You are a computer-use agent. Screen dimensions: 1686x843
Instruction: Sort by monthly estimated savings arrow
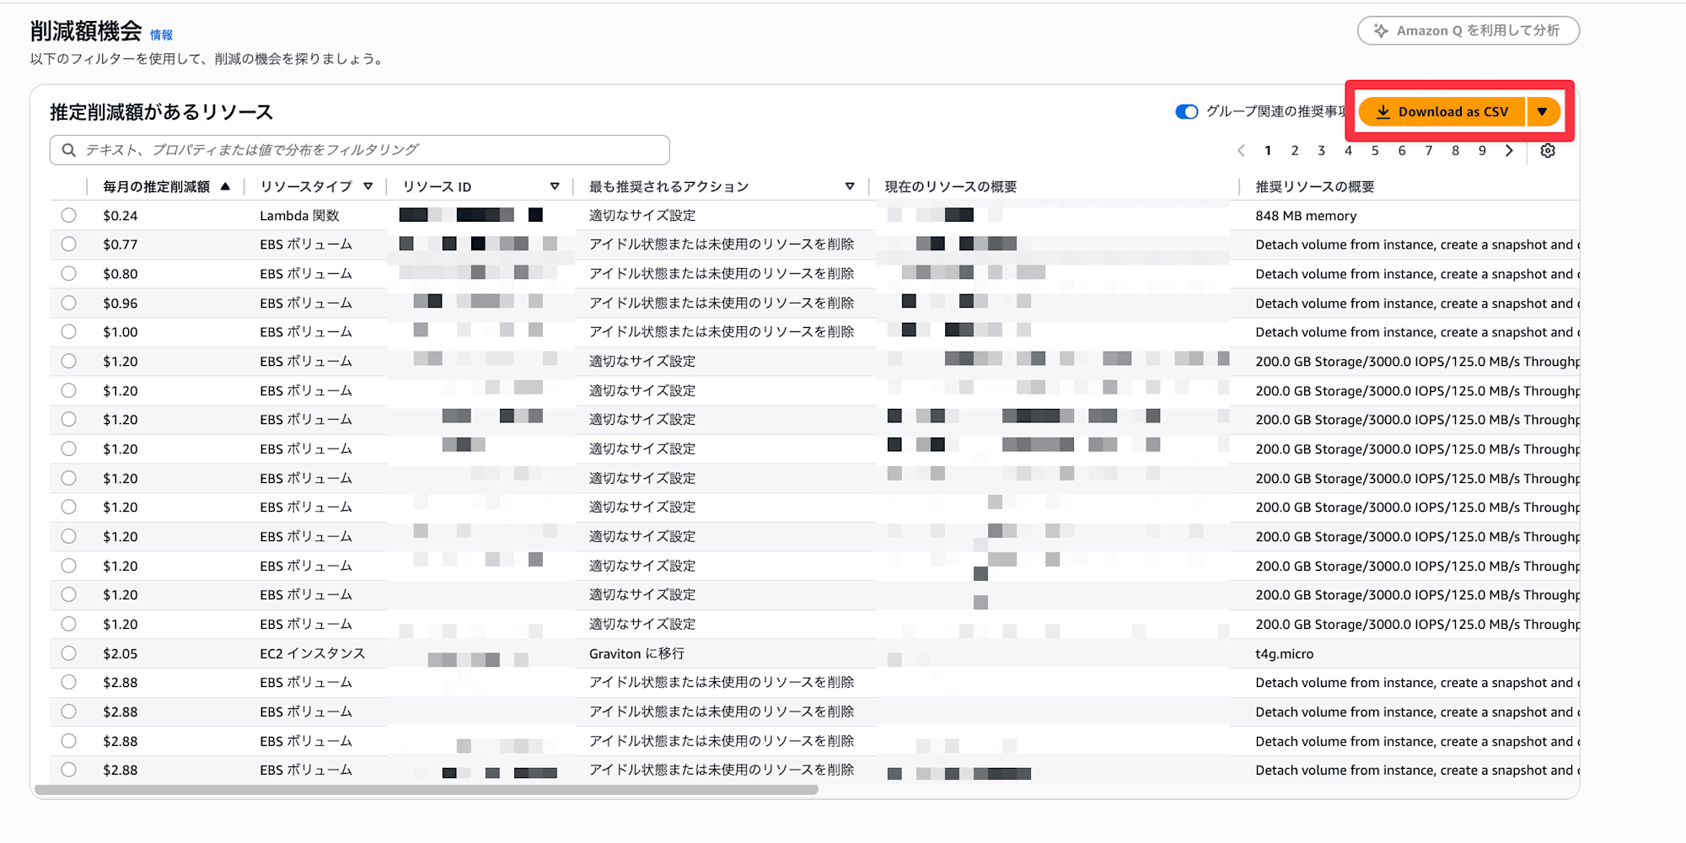click(x=225, y=186)
